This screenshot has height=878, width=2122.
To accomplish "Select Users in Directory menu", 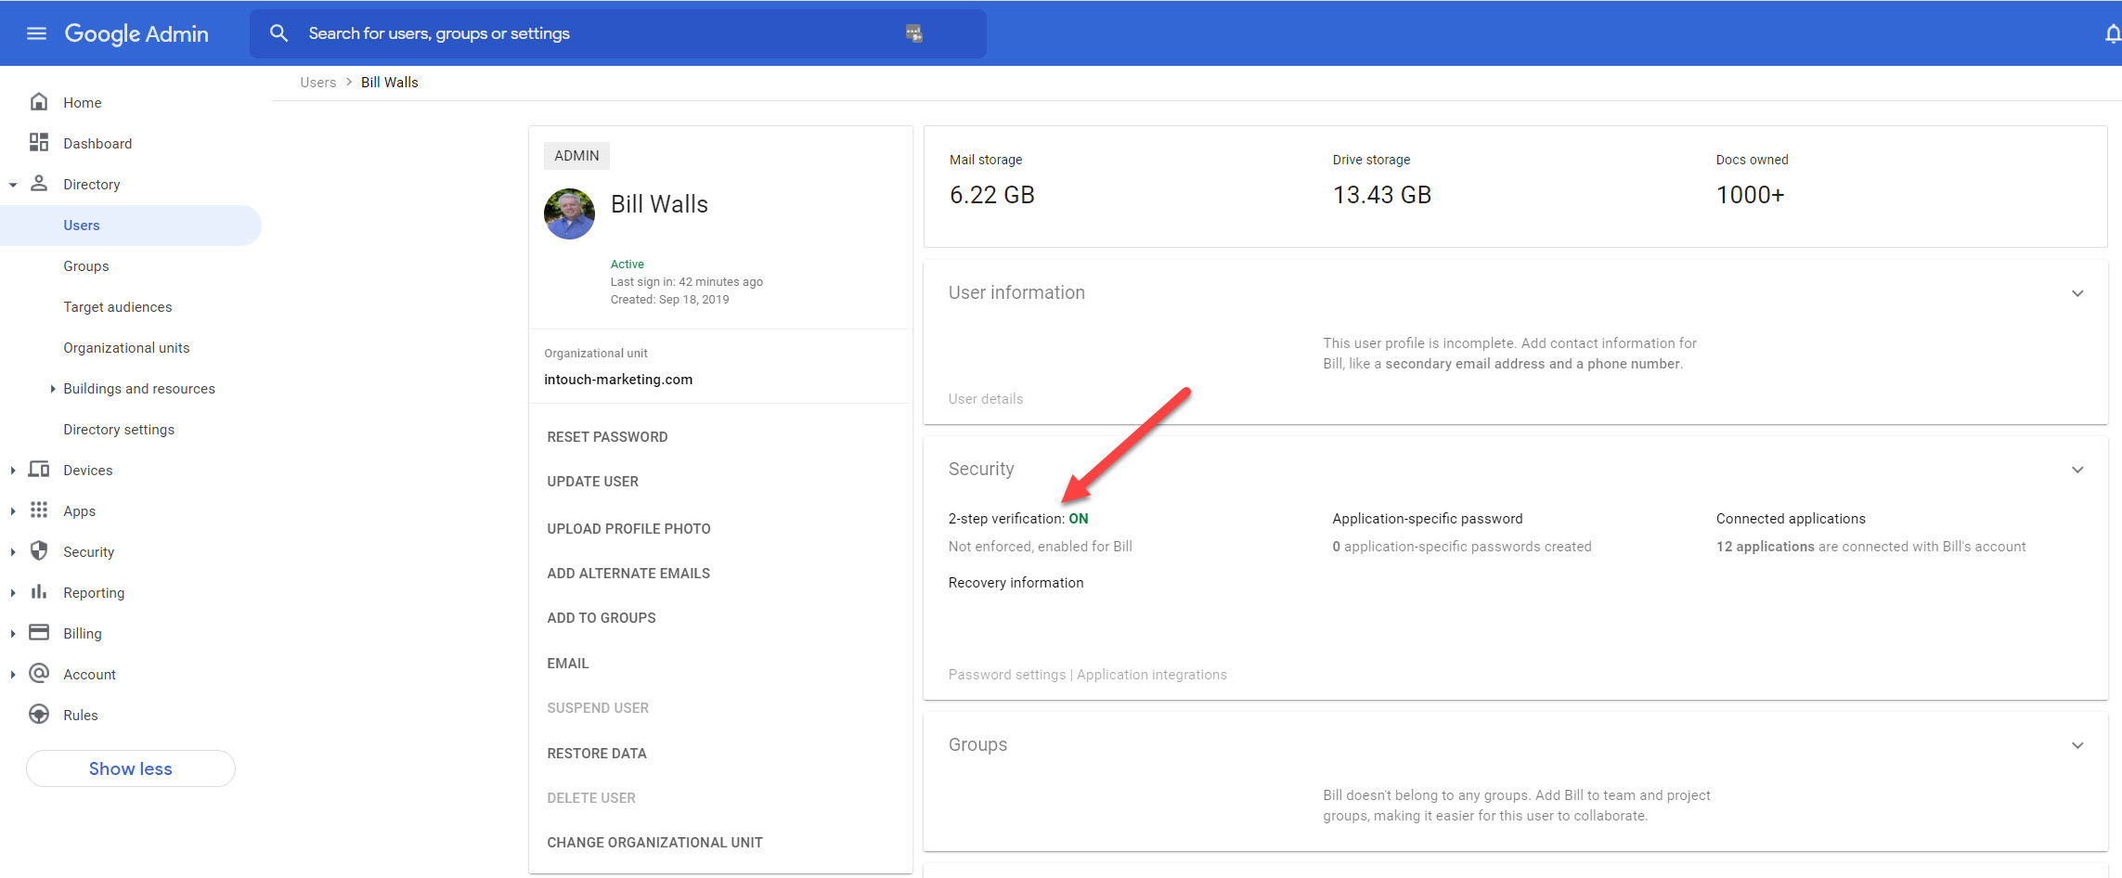I will point(131,226).
